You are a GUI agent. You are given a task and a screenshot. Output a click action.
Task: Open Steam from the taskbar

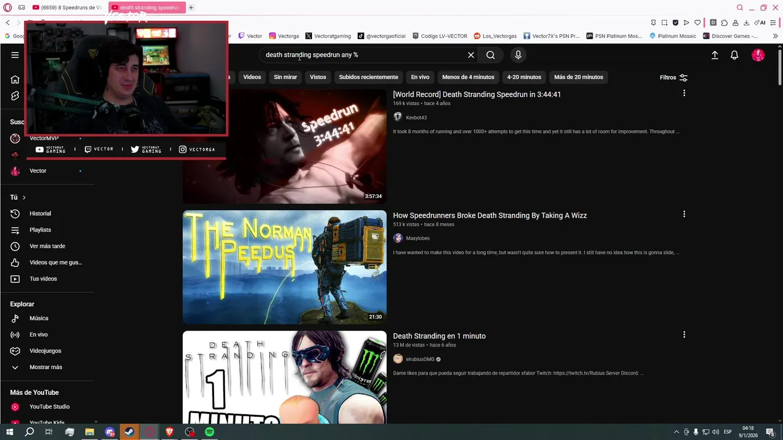pos(130,432)
